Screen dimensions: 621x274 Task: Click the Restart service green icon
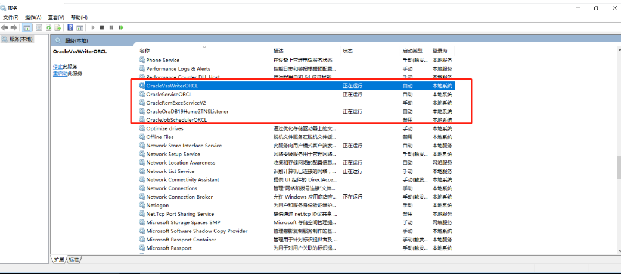121,27
